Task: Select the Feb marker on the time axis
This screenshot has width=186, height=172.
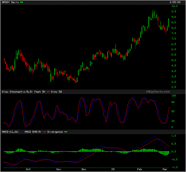Action: pyautogui.click(x=139, y=169)
